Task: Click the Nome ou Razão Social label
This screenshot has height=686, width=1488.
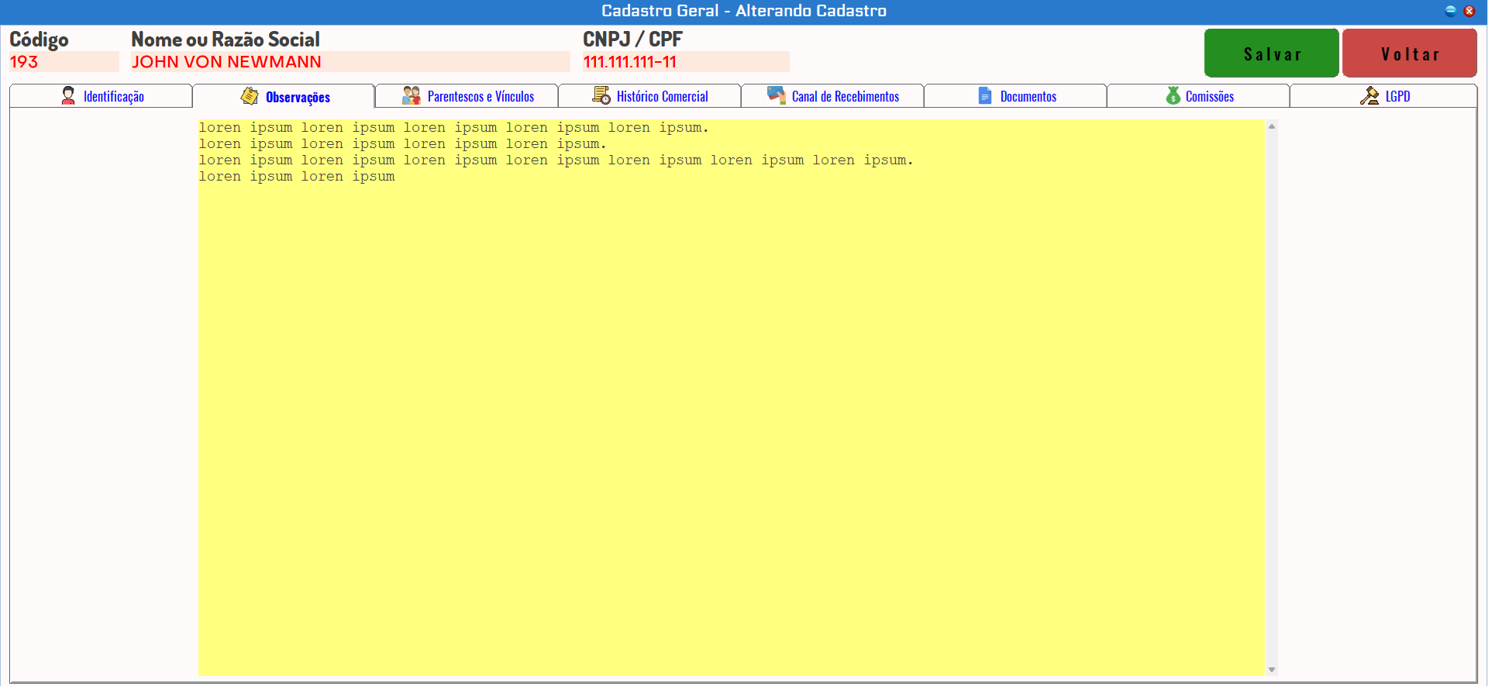Action: click(x=226, y=40)
